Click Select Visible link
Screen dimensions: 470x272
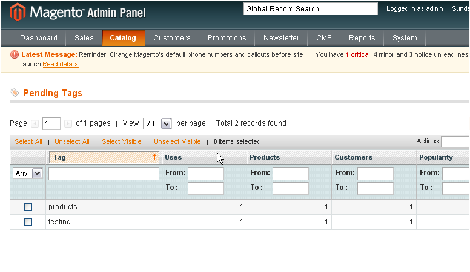tap(122, 141)
